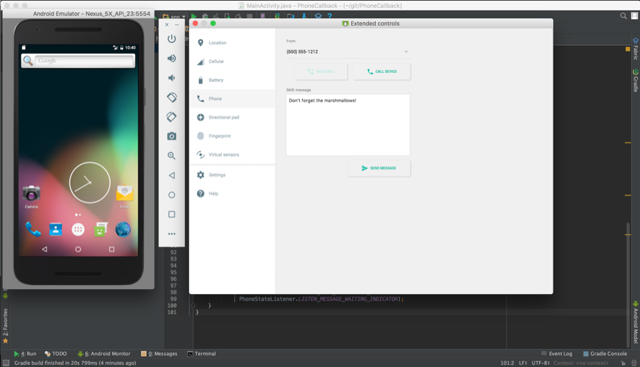Open the Contacts app in phone dock
The height and width of the screenshot is (367, 640).
tap(56, 229)
